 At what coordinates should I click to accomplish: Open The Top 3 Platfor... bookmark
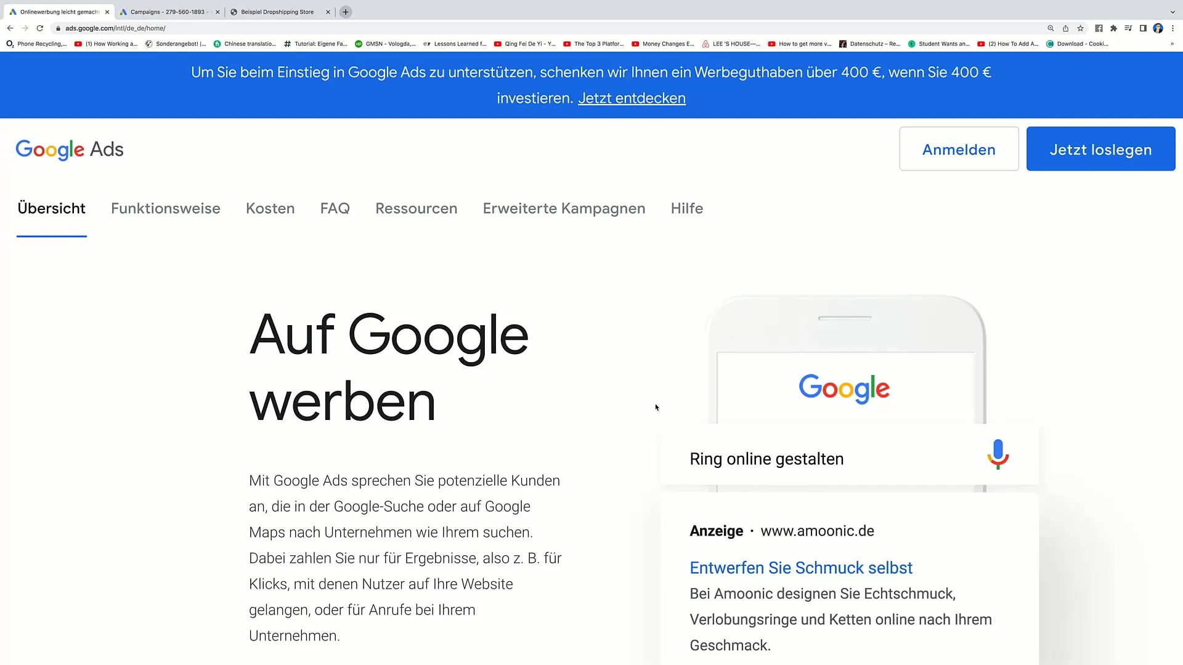594,44
